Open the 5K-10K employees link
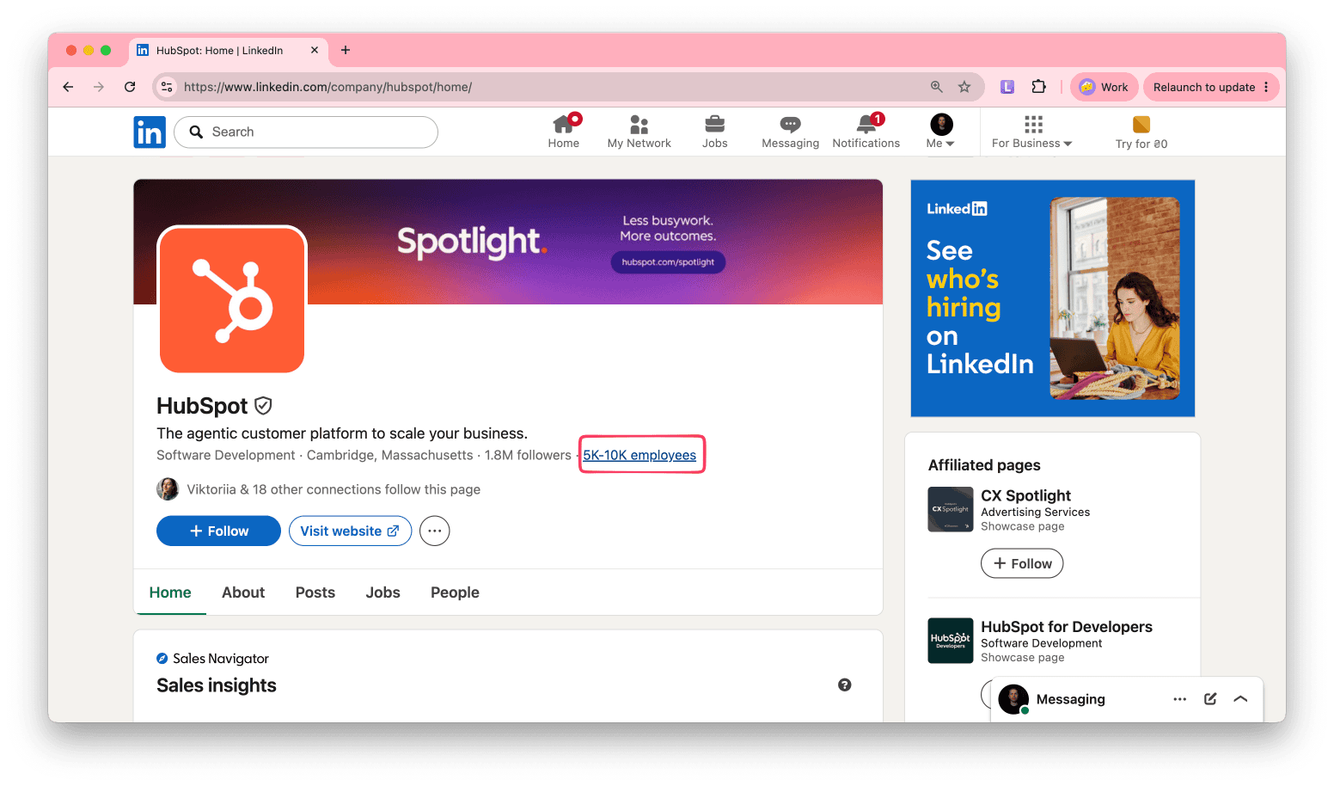1334x786 pixels. [639, 455]
